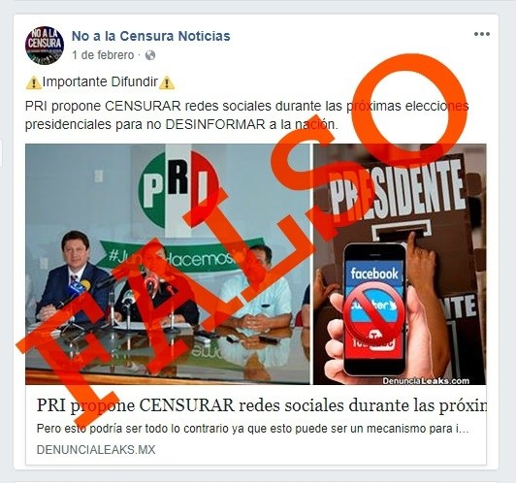Image resolution: width=516 pixels, height=483 pixels.
Task: Open the No a la Censura Noticias page
Action: tap(151, 36)
